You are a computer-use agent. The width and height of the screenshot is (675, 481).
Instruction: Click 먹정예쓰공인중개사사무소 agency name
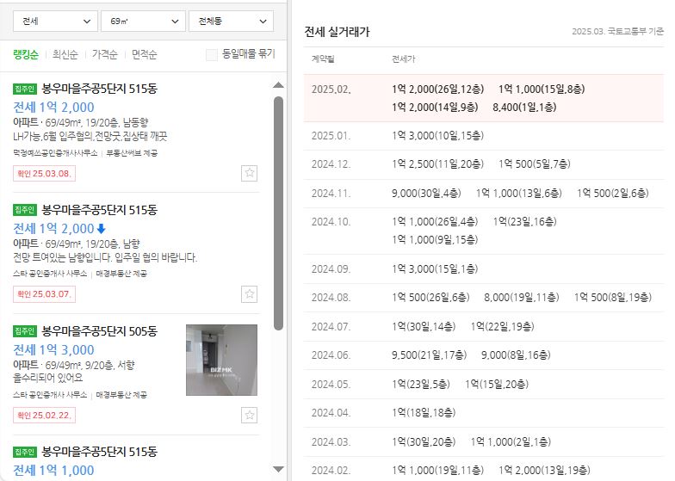(55, 153)
